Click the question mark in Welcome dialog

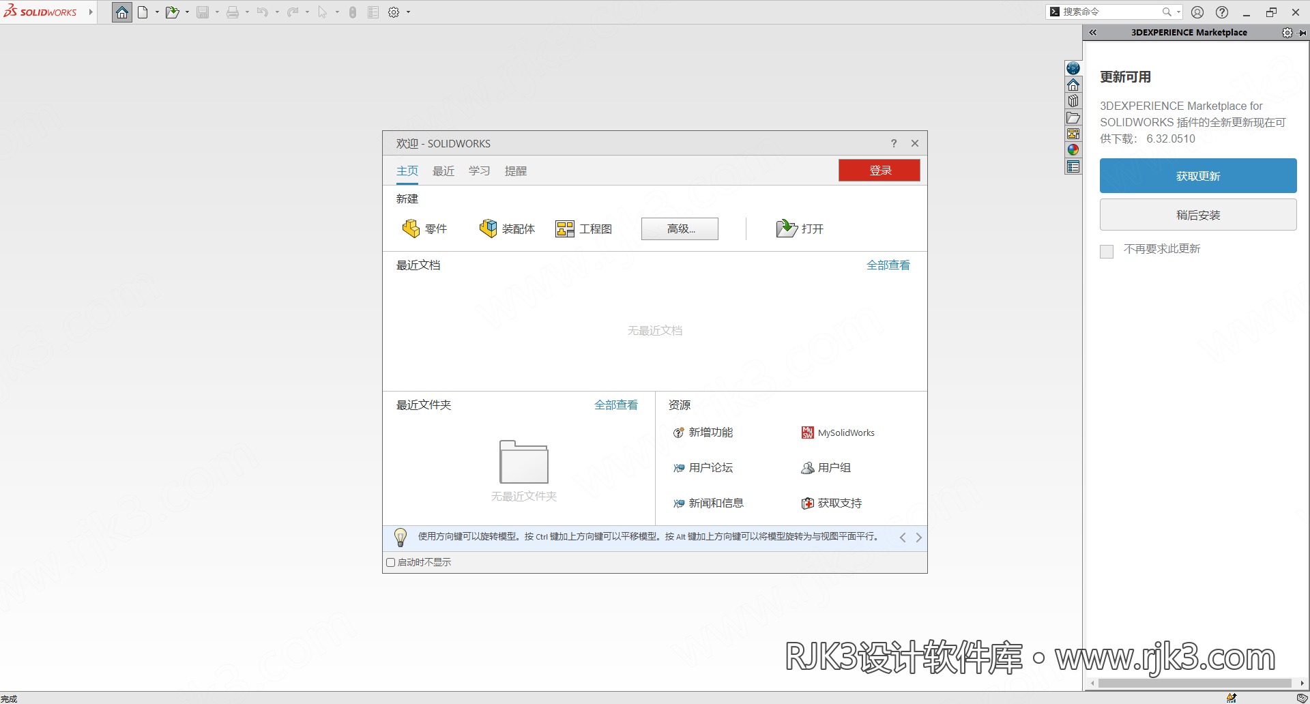point(894,143)
